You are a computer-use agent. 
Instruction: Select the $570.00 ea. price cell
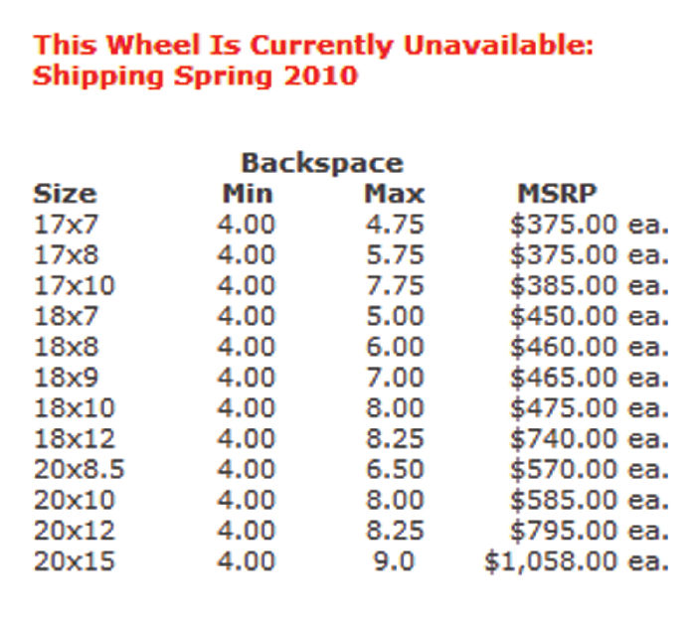(x=588, y=469)
